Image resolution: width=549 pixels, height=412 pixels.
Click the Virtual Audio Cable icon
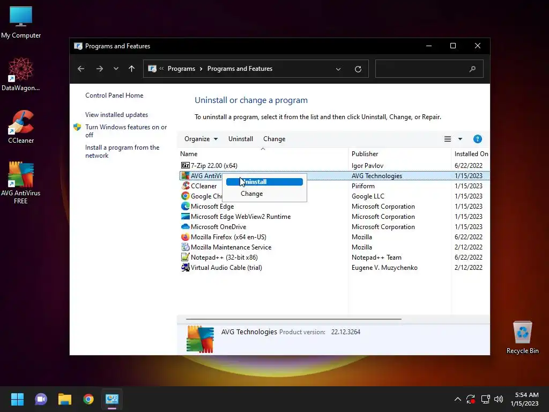(185, 267)
